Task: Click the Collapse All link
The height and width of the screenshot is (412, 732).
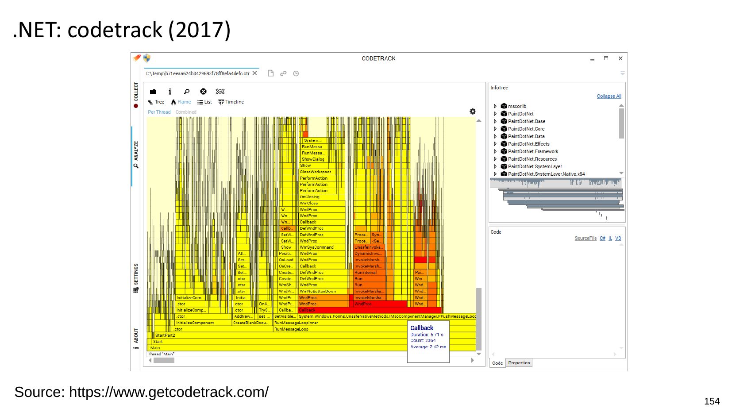Action: pos(609,96)
